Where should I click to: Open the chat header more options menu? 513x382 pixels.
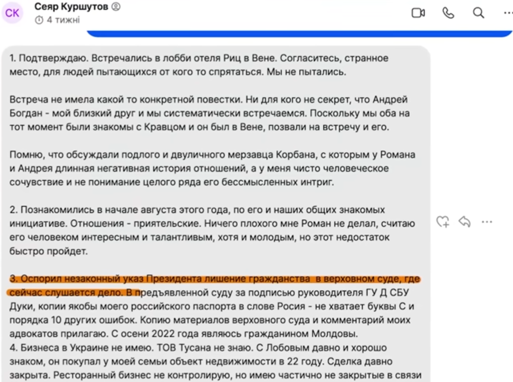[508, 13]
